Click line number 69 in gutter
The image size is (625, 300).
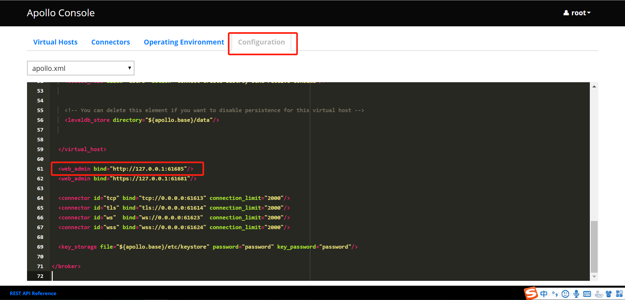click(x=40, y=247)
